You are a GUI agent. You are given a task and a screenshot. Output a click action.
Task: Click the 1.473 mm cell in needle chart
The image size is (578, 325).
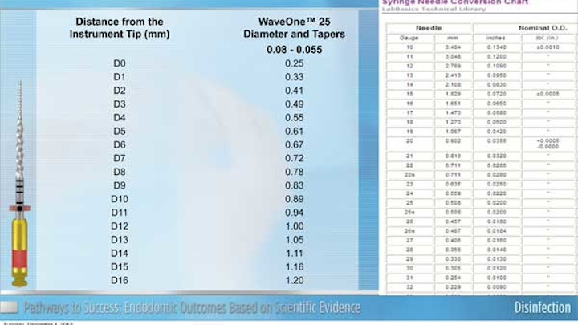pos(453,113)
